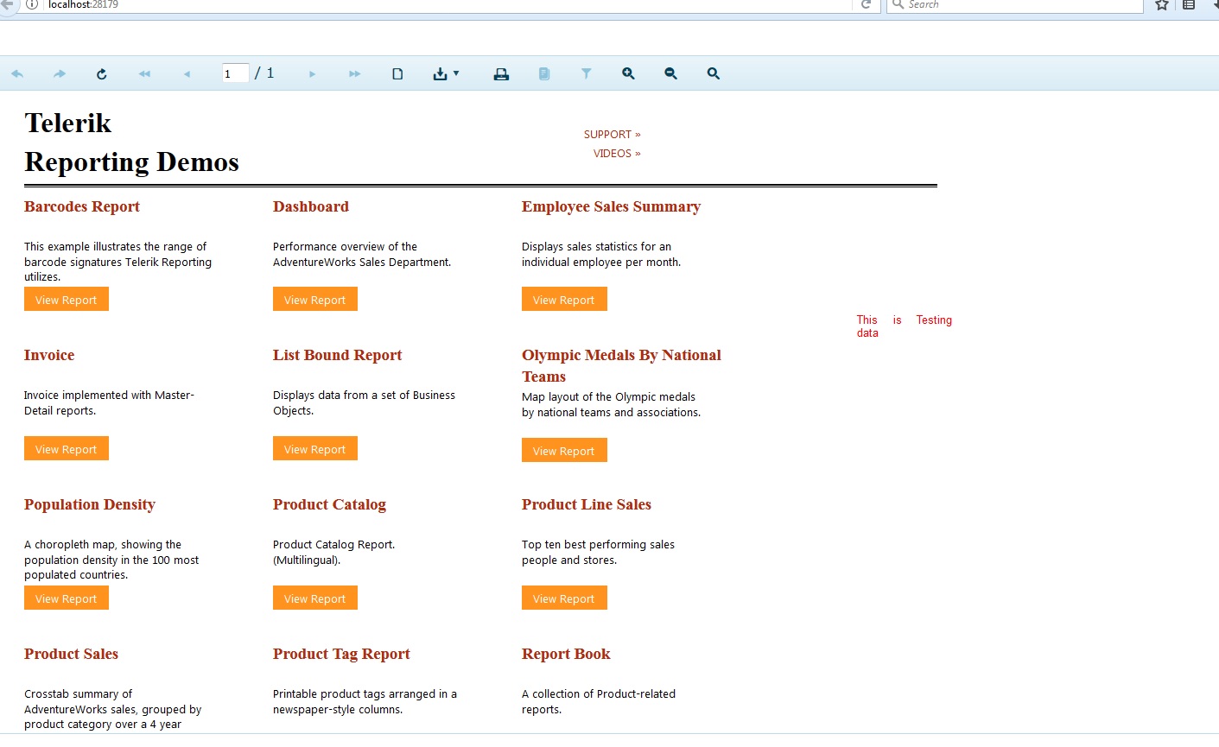Go to the previous report page
The height and width of the screenshot is (747, 1219).
(187, 74)
